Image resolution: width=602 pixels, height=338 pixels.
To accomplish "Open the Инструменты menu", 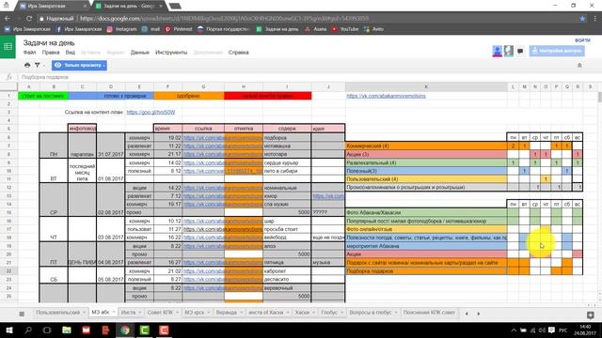I will point(171,53).
